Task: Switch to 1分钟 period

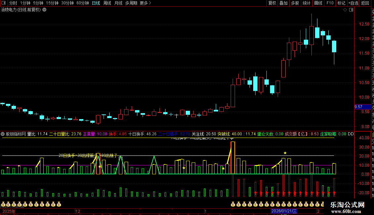Action: tap(25, 3)
